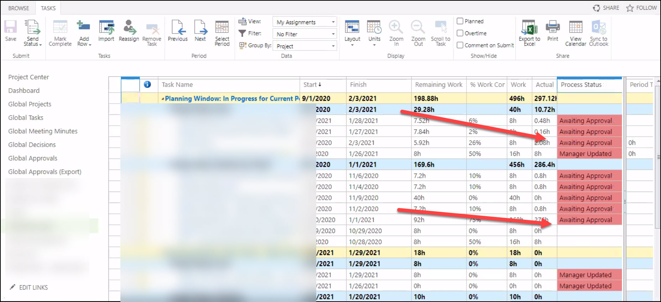Open the Add Row menu
Image resolution: width=661 pixels, height=302 pixels.
[84, 33]
